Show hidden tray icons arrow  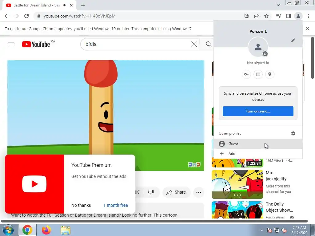pos(261,230)
